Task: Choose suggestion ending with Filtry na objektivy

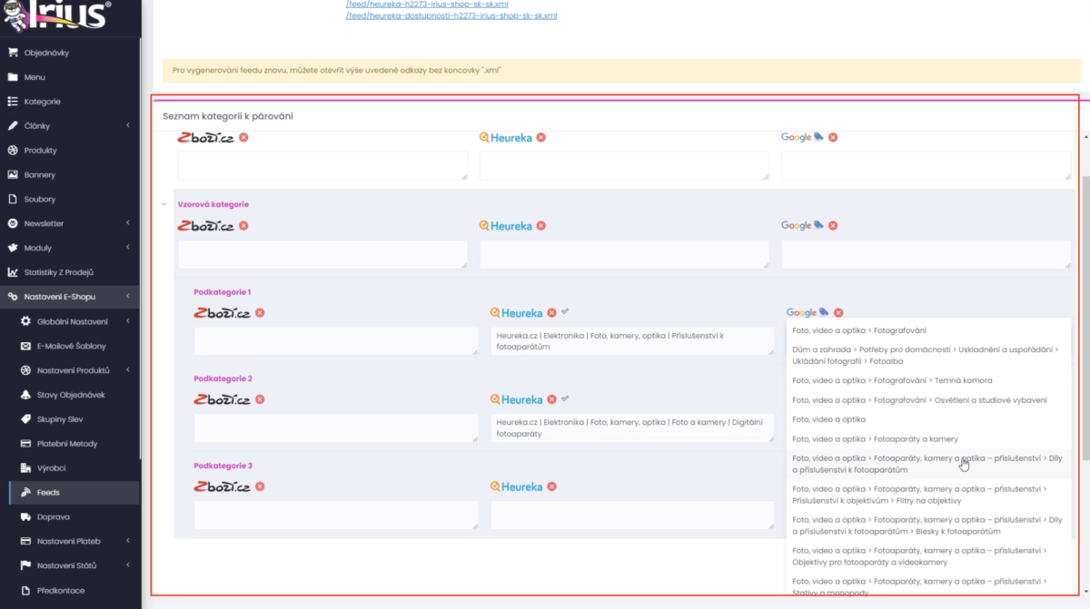Action: [x=928, y=495]
